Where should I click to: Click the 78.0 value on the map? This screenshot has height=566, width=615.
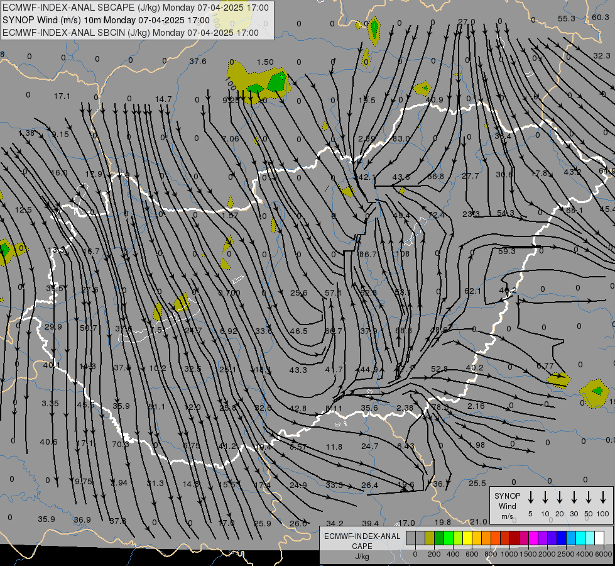(x=440, y=408)
